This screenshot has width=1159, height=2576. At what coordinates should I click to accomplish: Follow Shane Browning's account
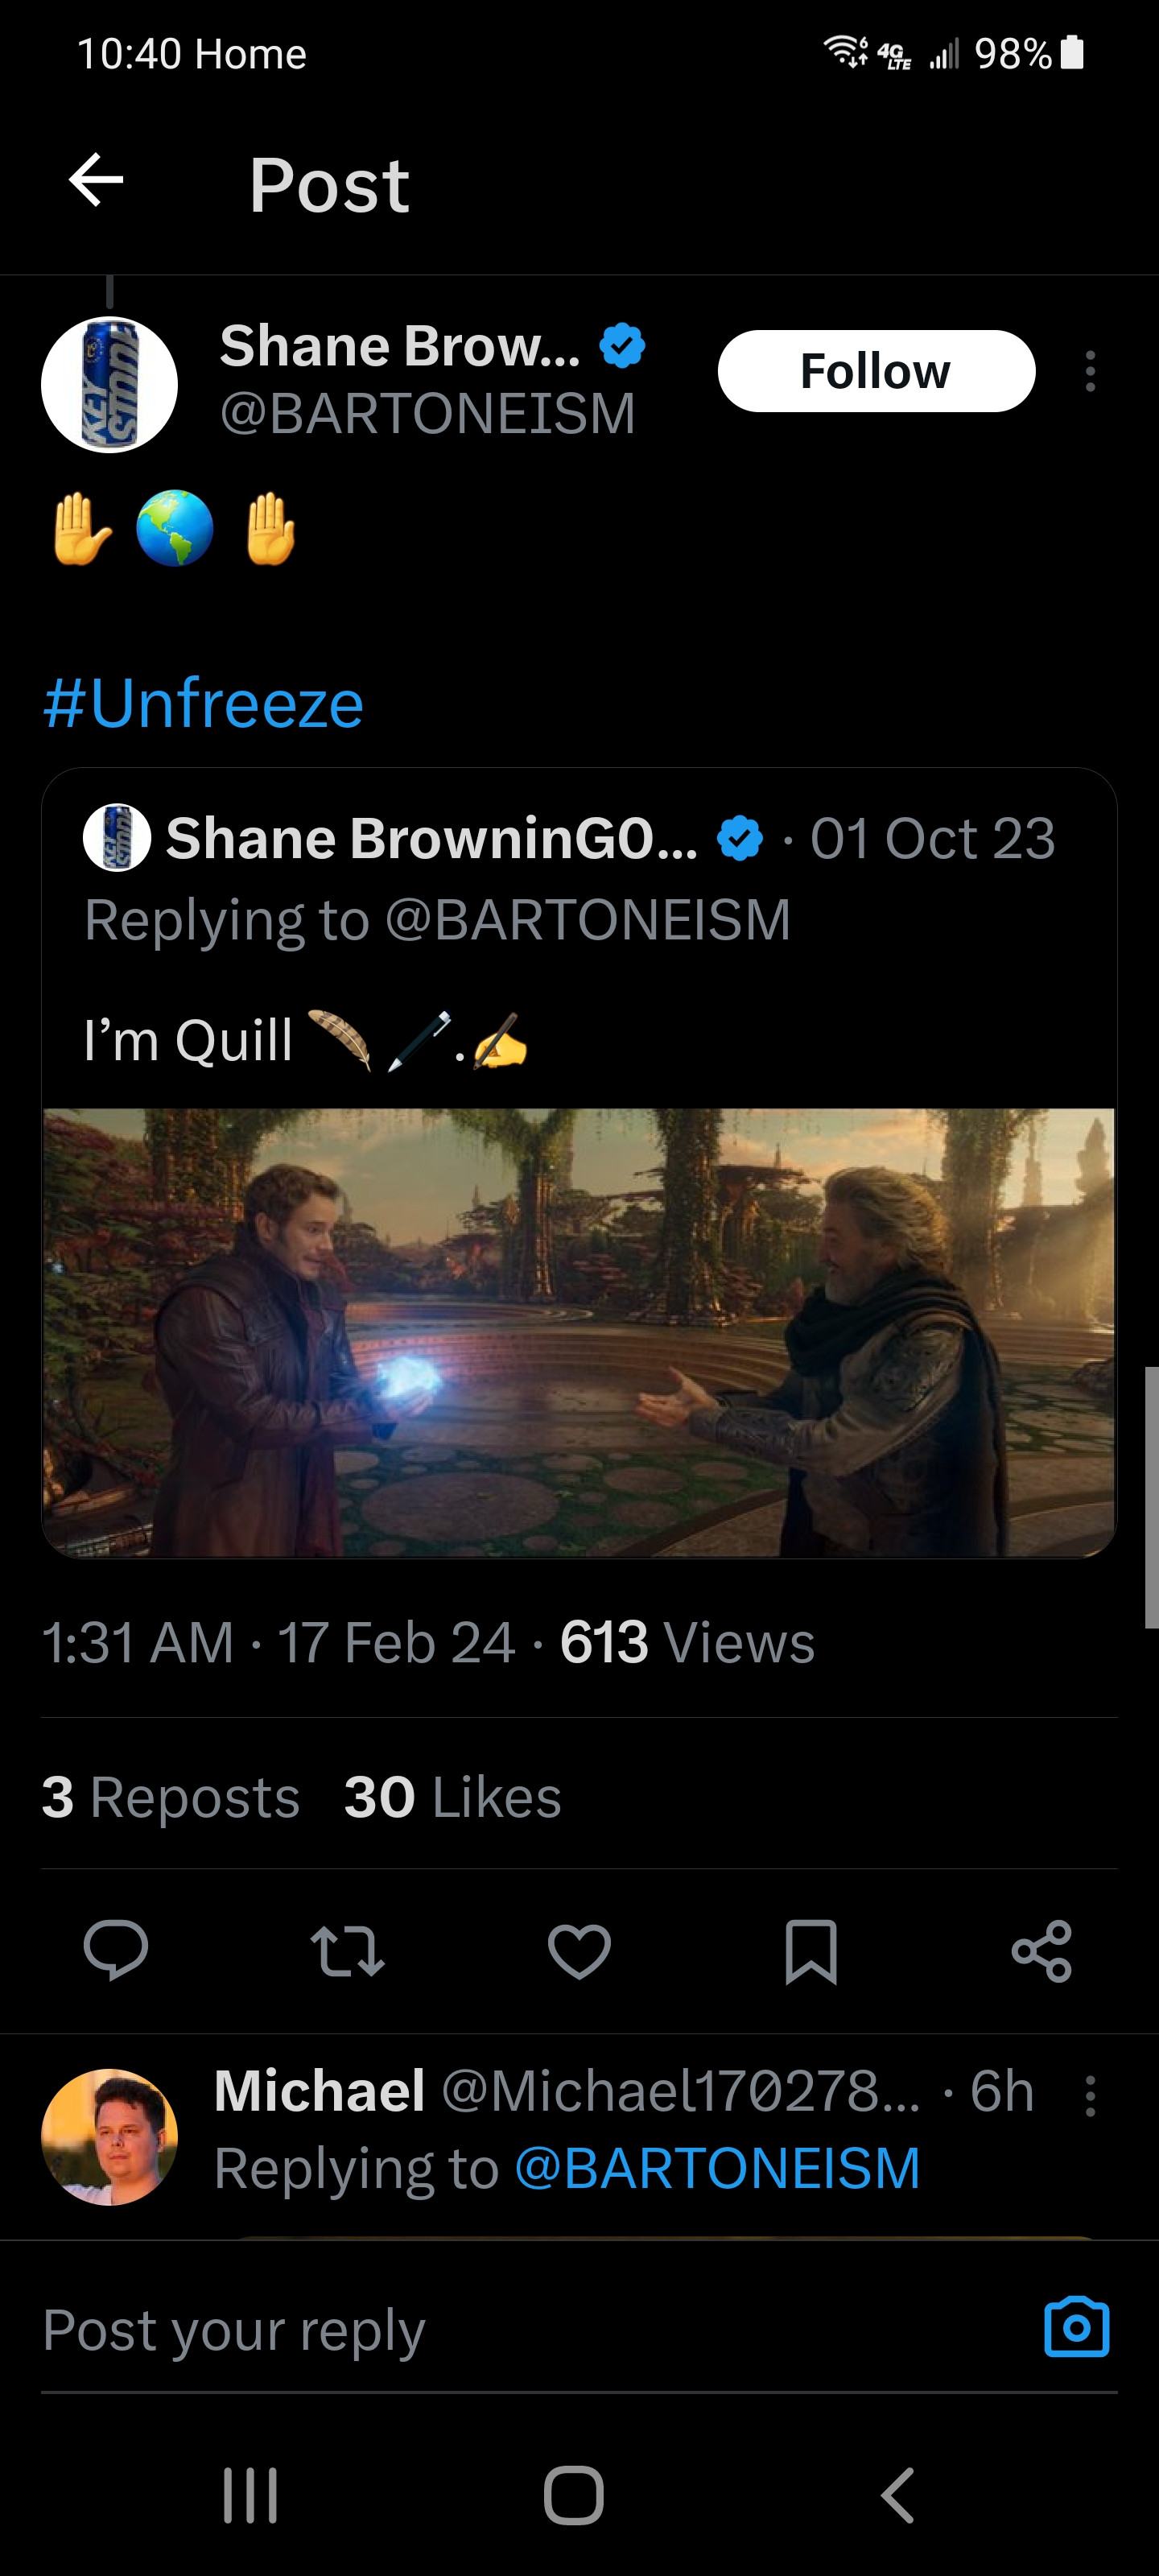tap(876, 371)
